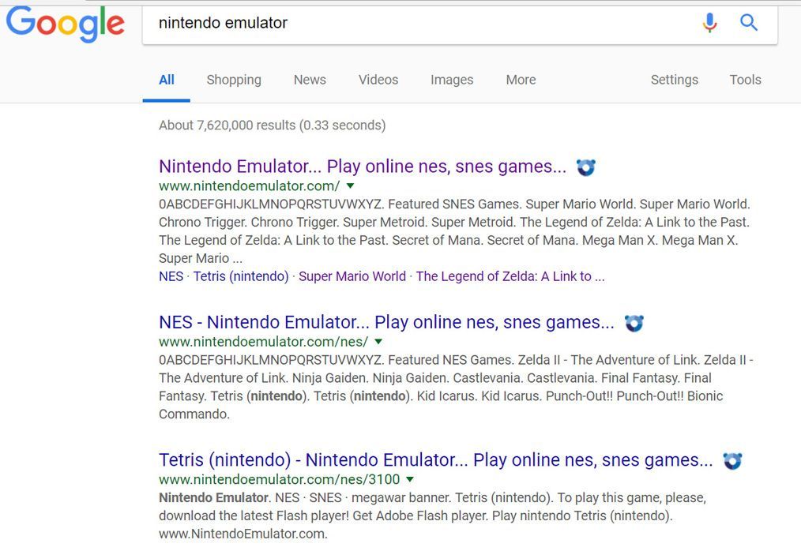Click the 'About 7,620,000 results' stats text
801x551 pixels.
tap(273, 125)
